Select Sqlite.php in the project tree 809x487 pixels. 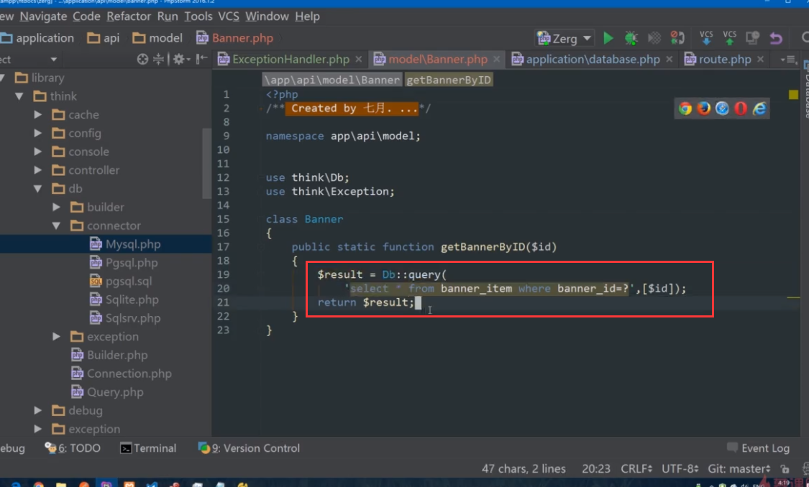[132, 300]
